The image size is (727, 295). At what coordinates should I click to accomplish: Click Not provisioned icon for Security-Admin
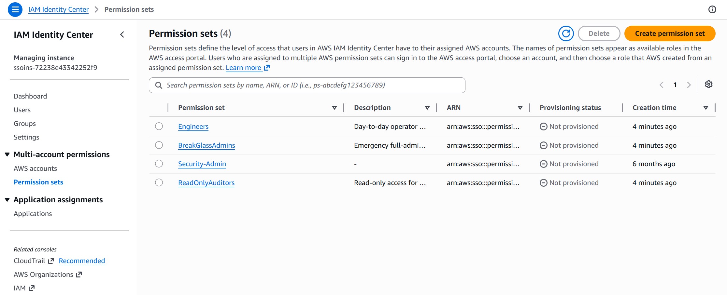pos(543,164)
